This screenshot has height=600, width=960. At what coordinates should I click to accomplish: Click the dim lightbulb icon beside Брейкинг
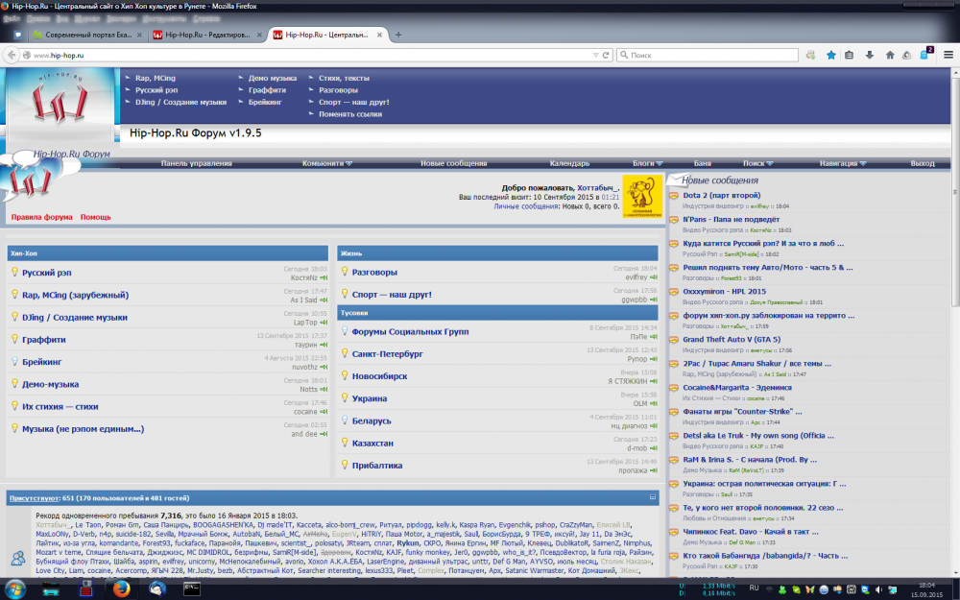[x=14, y=361]
